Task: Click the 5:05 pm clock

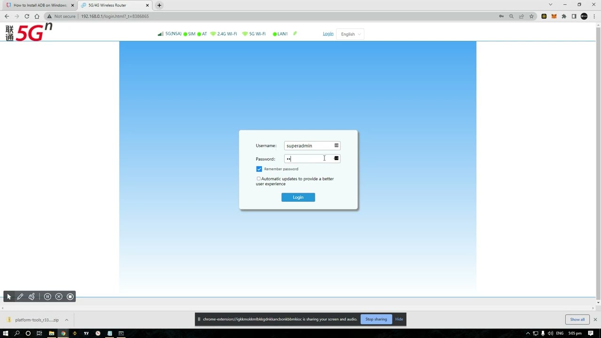Action: coord(575,333)
